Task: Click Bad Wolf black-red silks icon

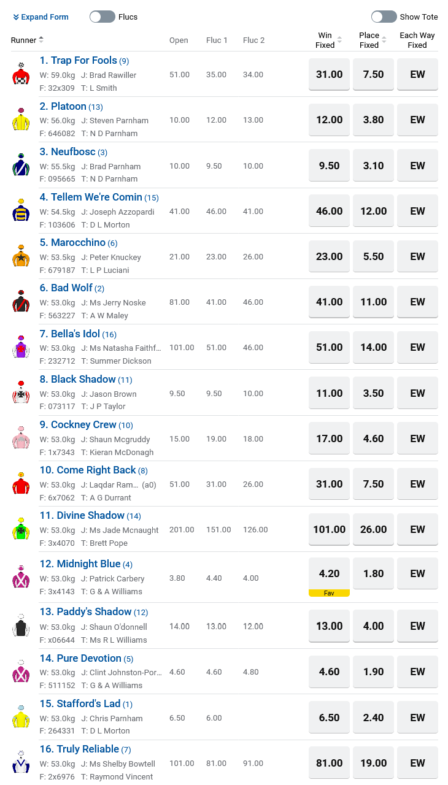Action: coord(21,302)
